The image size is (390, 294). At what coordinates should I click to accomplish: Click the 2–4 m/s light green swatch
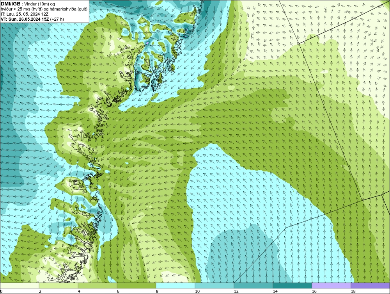(x=58, y=285)
